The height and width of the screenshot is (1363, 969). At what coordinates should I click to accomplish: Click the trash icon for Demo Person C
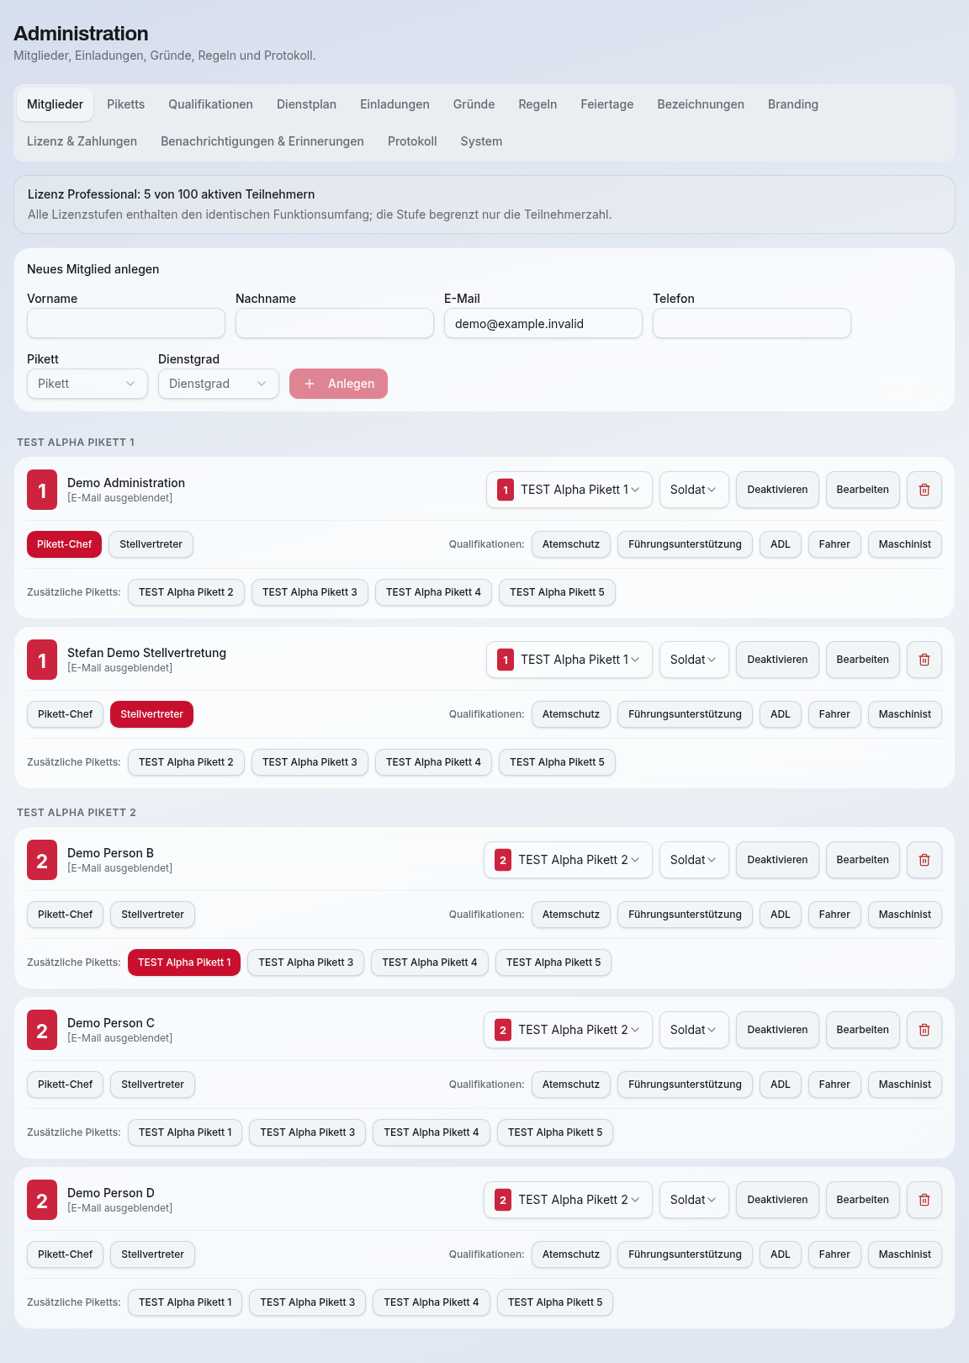pos(924,1030)
